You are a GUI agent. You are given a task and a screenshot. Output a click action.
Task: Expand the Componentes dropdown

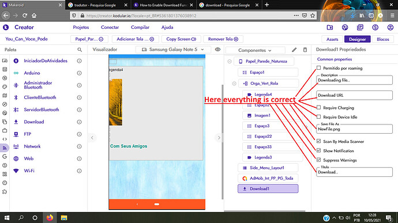coord(255,50)
